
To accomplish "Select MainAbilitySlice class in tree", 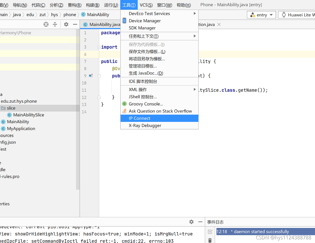I will coord(29,115).
